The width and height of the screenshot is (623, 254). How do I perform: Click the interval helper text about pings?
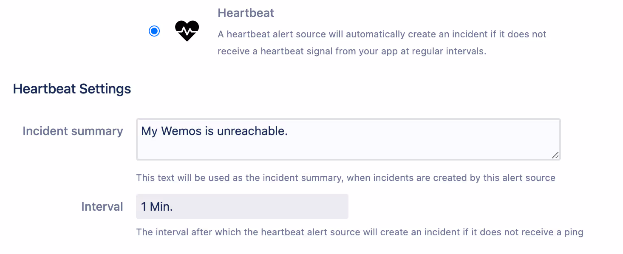point(360,232)
